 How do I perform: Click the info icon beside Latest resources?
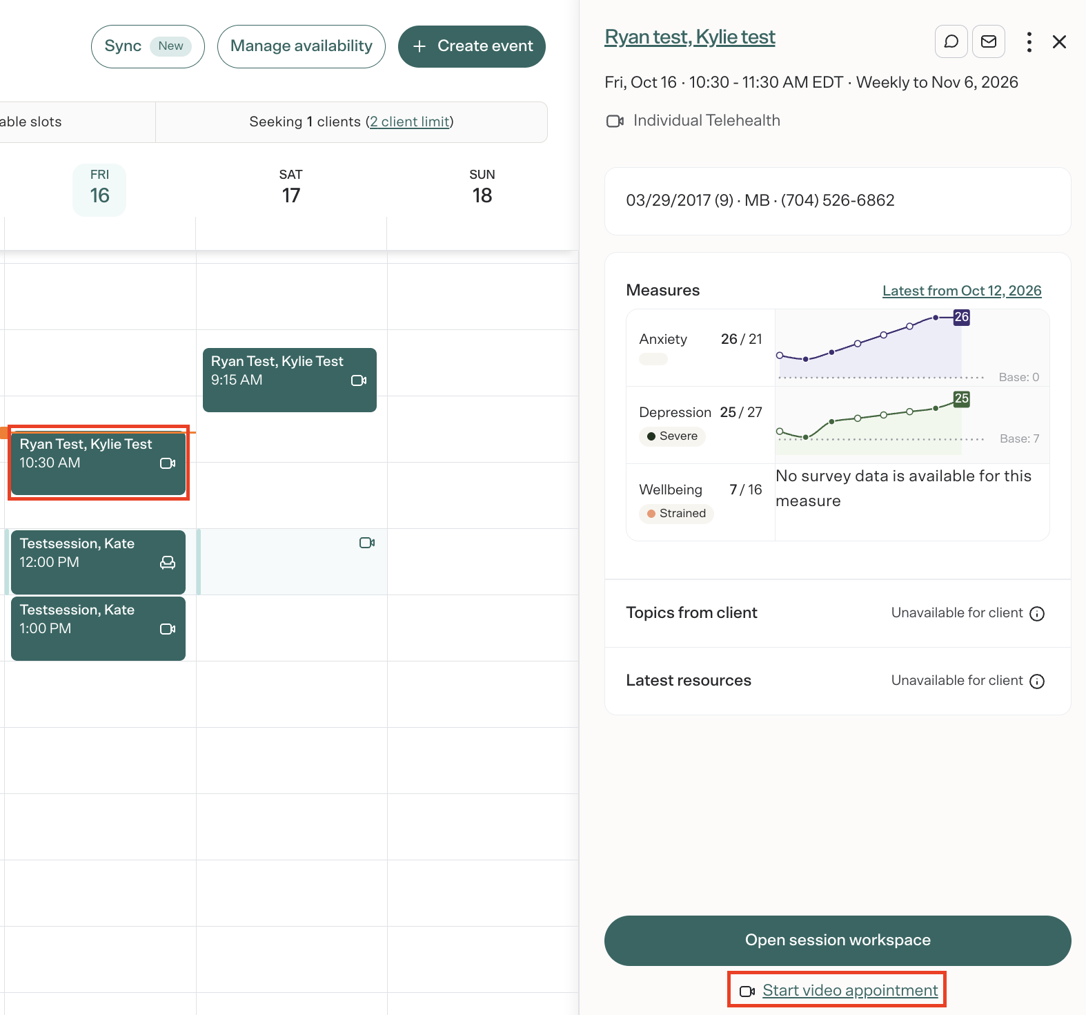(x=1037, y=681)
